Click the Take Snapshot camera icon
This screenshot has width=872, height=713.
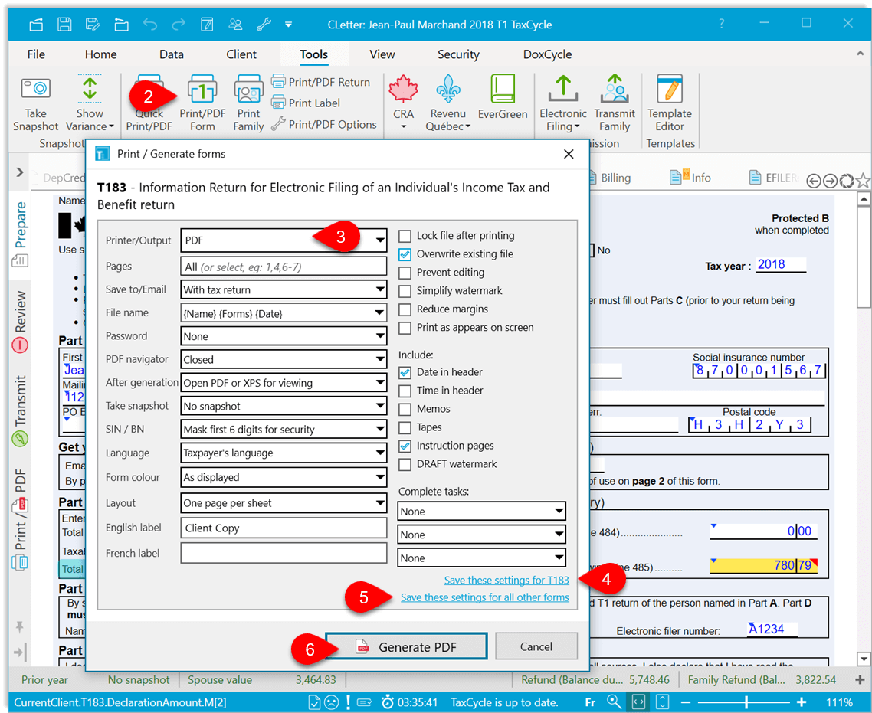pos(35,88)
